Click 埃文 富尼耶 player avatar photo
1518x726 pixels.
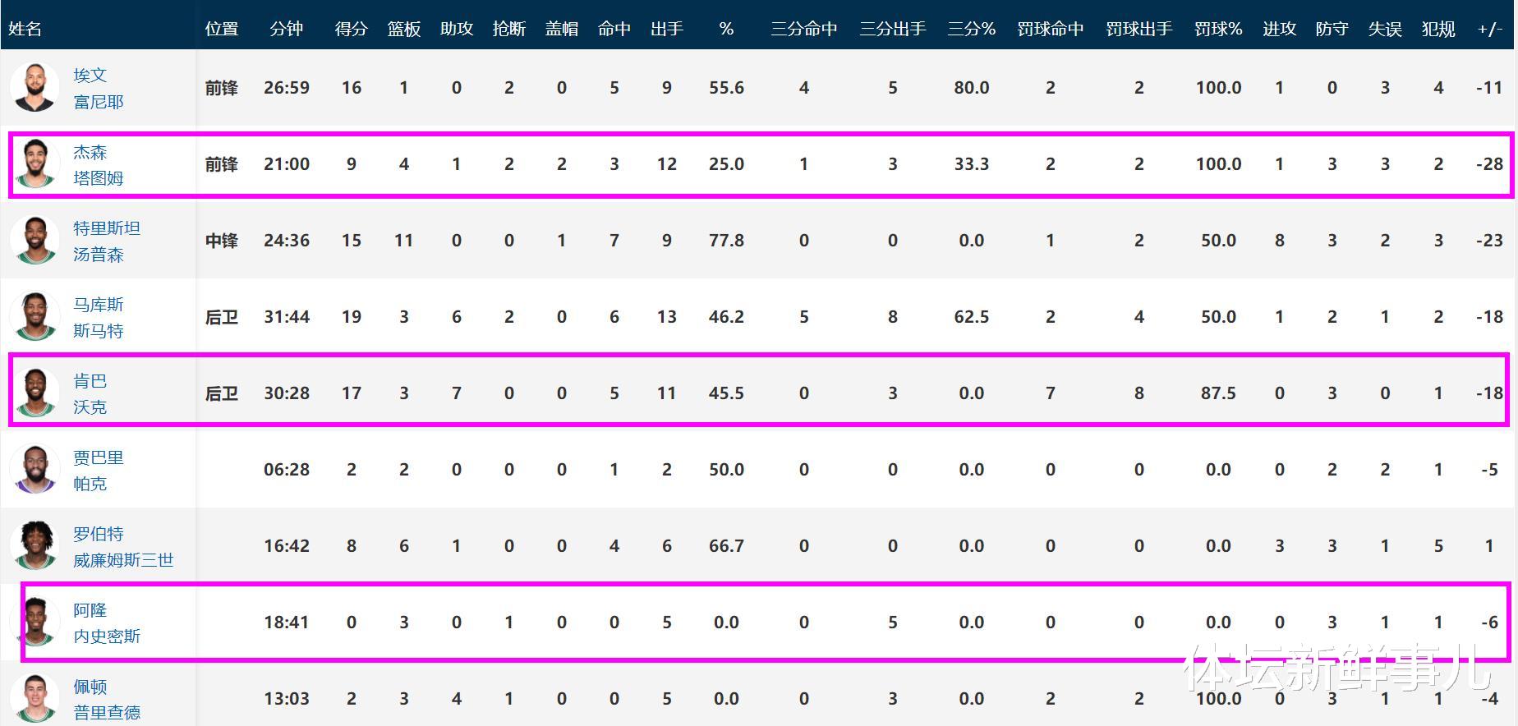click(34, 87)
